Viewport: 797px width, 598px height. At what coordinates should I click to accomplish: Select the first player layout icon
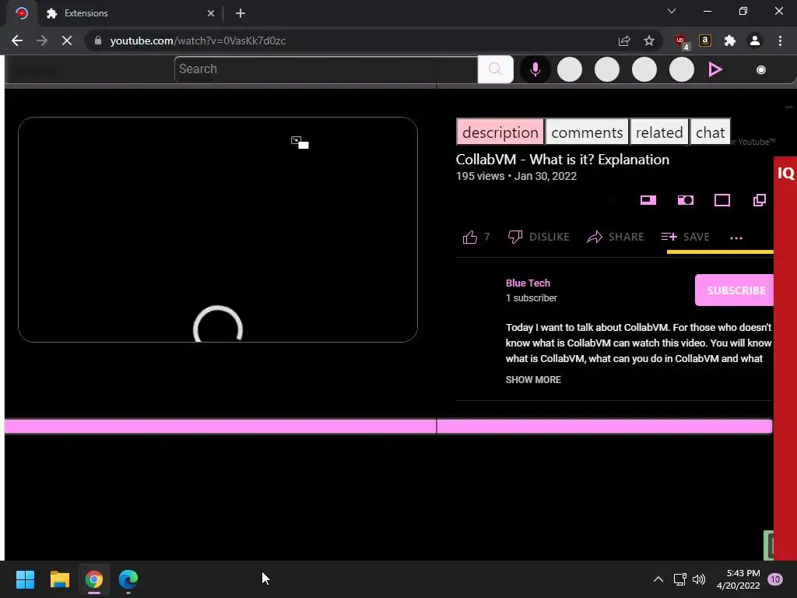[x=648, y=200]
